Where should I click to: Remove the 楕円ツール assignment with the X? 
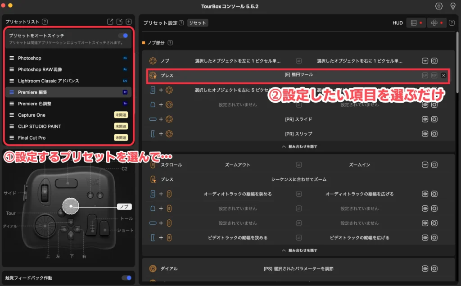click(443, 76)
